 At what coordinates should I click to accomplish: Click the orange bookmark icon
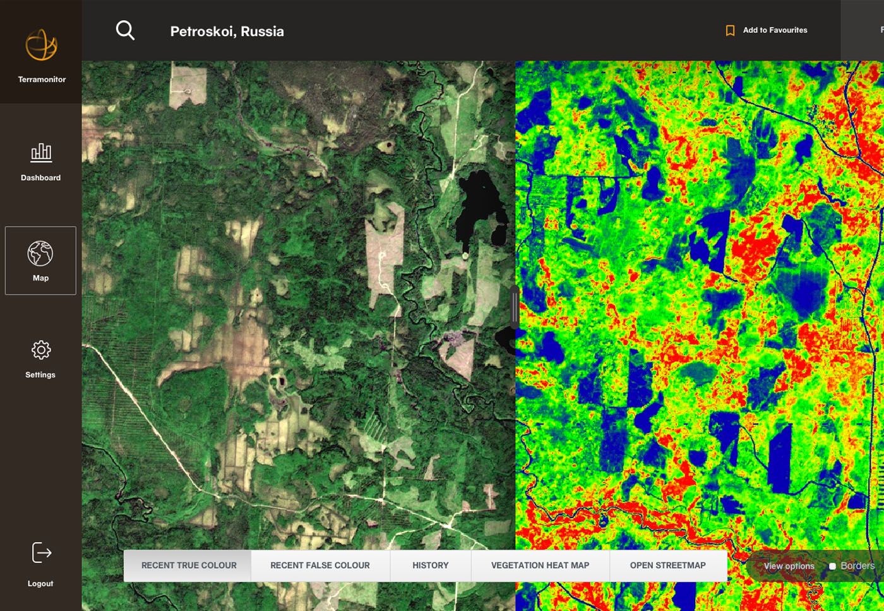[x=730, y=30]
